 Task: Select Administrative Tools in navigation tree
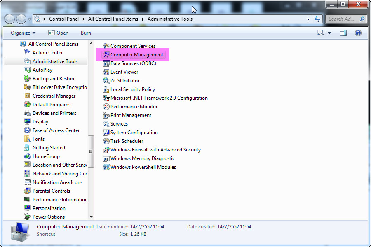point(46,61)
